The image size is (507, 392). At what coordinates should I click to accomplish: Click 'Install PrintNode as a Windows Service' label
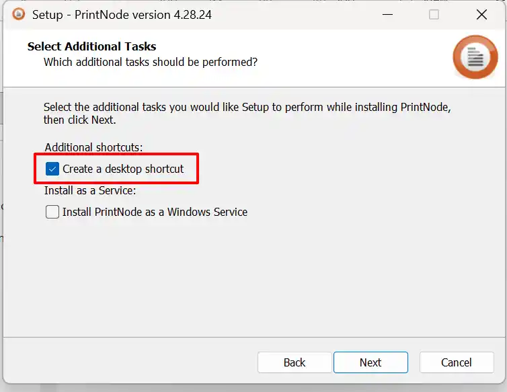click(x=155, y=212)
